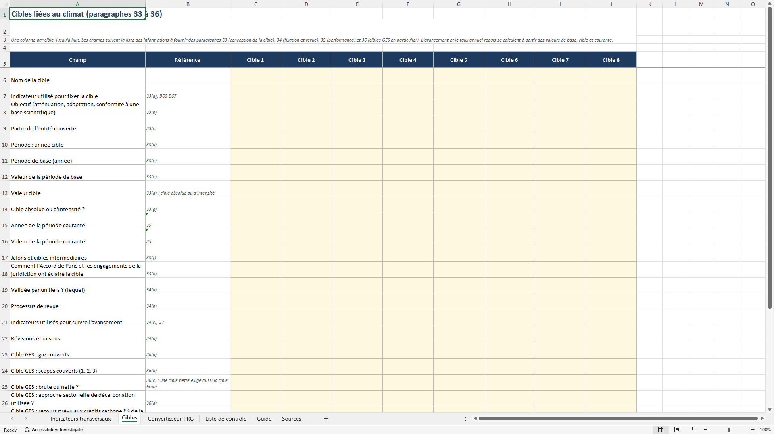The height and width of the screenshot is (434, 774).
Task: Switch to Page Break Preview icon
Action: point(693,430)
